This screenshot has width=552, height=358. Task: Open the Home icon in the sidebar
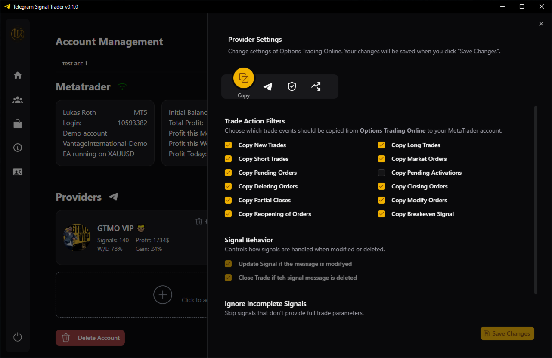click(18, 75)
